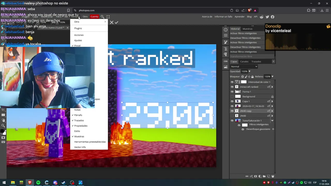Viewport: 331px width, 186px height.
Task: Hide the Forma 1 layer
Action: click(x=232, y=92)
